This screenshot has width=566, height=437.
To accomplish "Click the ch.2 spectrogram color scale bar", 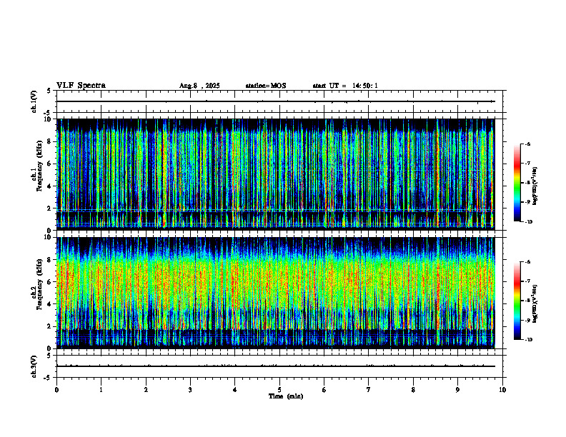I will pos(517,301).
